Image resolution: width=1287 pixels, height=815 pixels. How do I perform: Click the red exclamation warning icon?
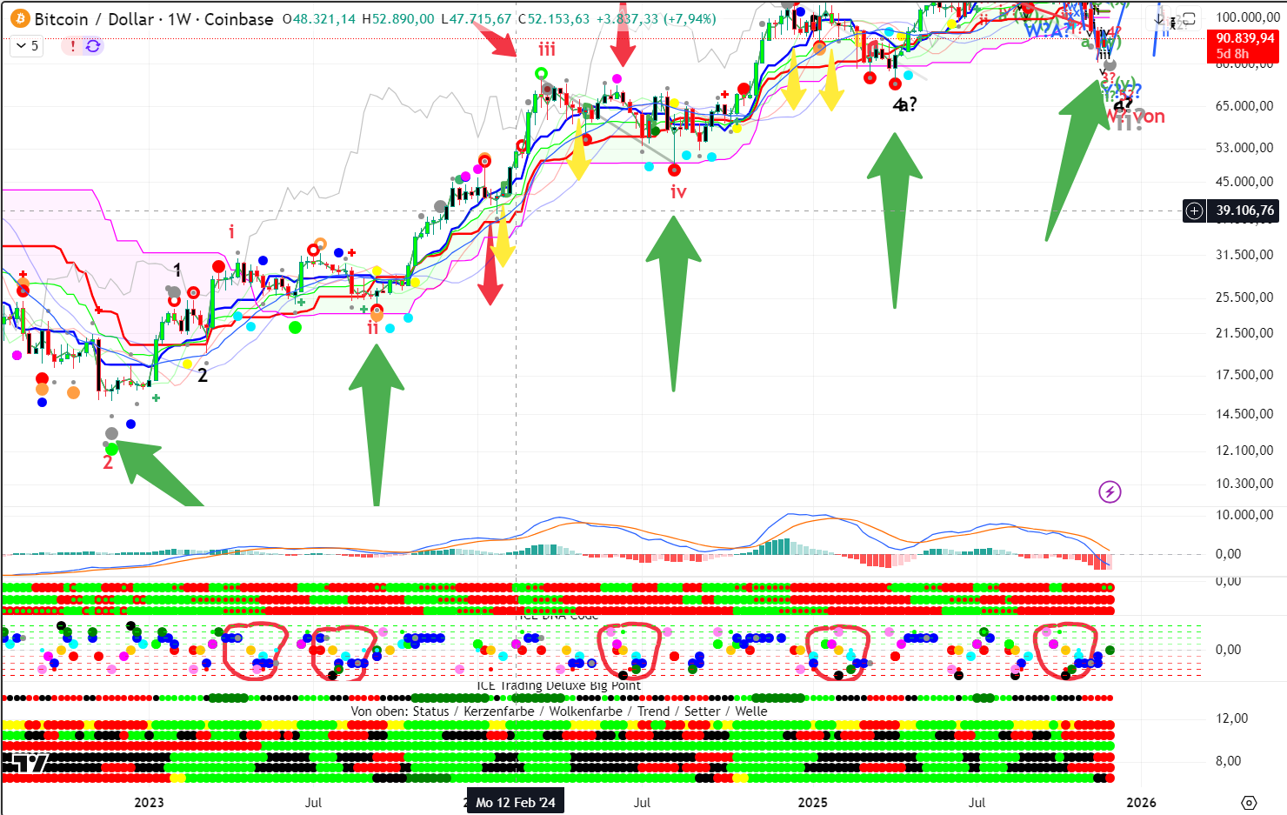[73, 46]
